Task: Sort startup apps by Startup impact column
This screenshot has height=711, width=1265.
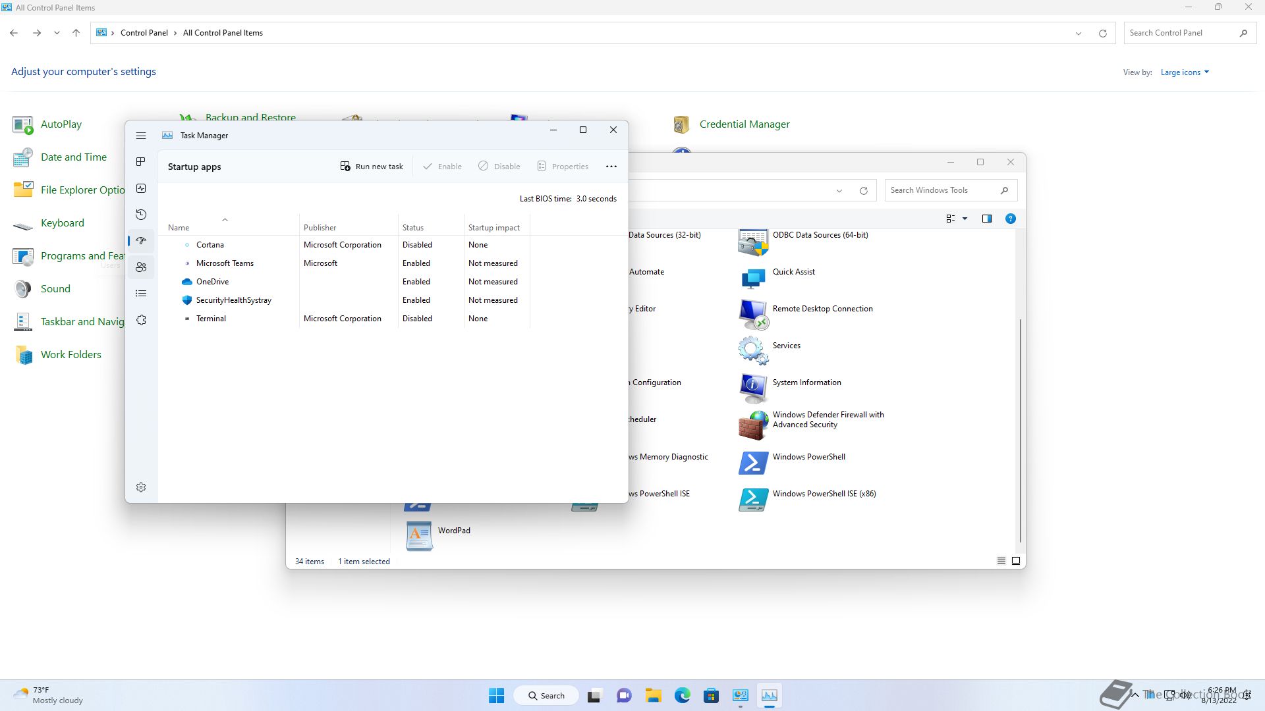Action: coord(497,227)
